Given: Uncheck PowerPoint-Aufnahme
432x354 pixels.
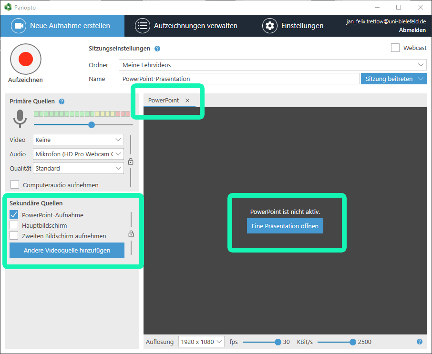Looking at the screenshot, I should coord(14,214).
